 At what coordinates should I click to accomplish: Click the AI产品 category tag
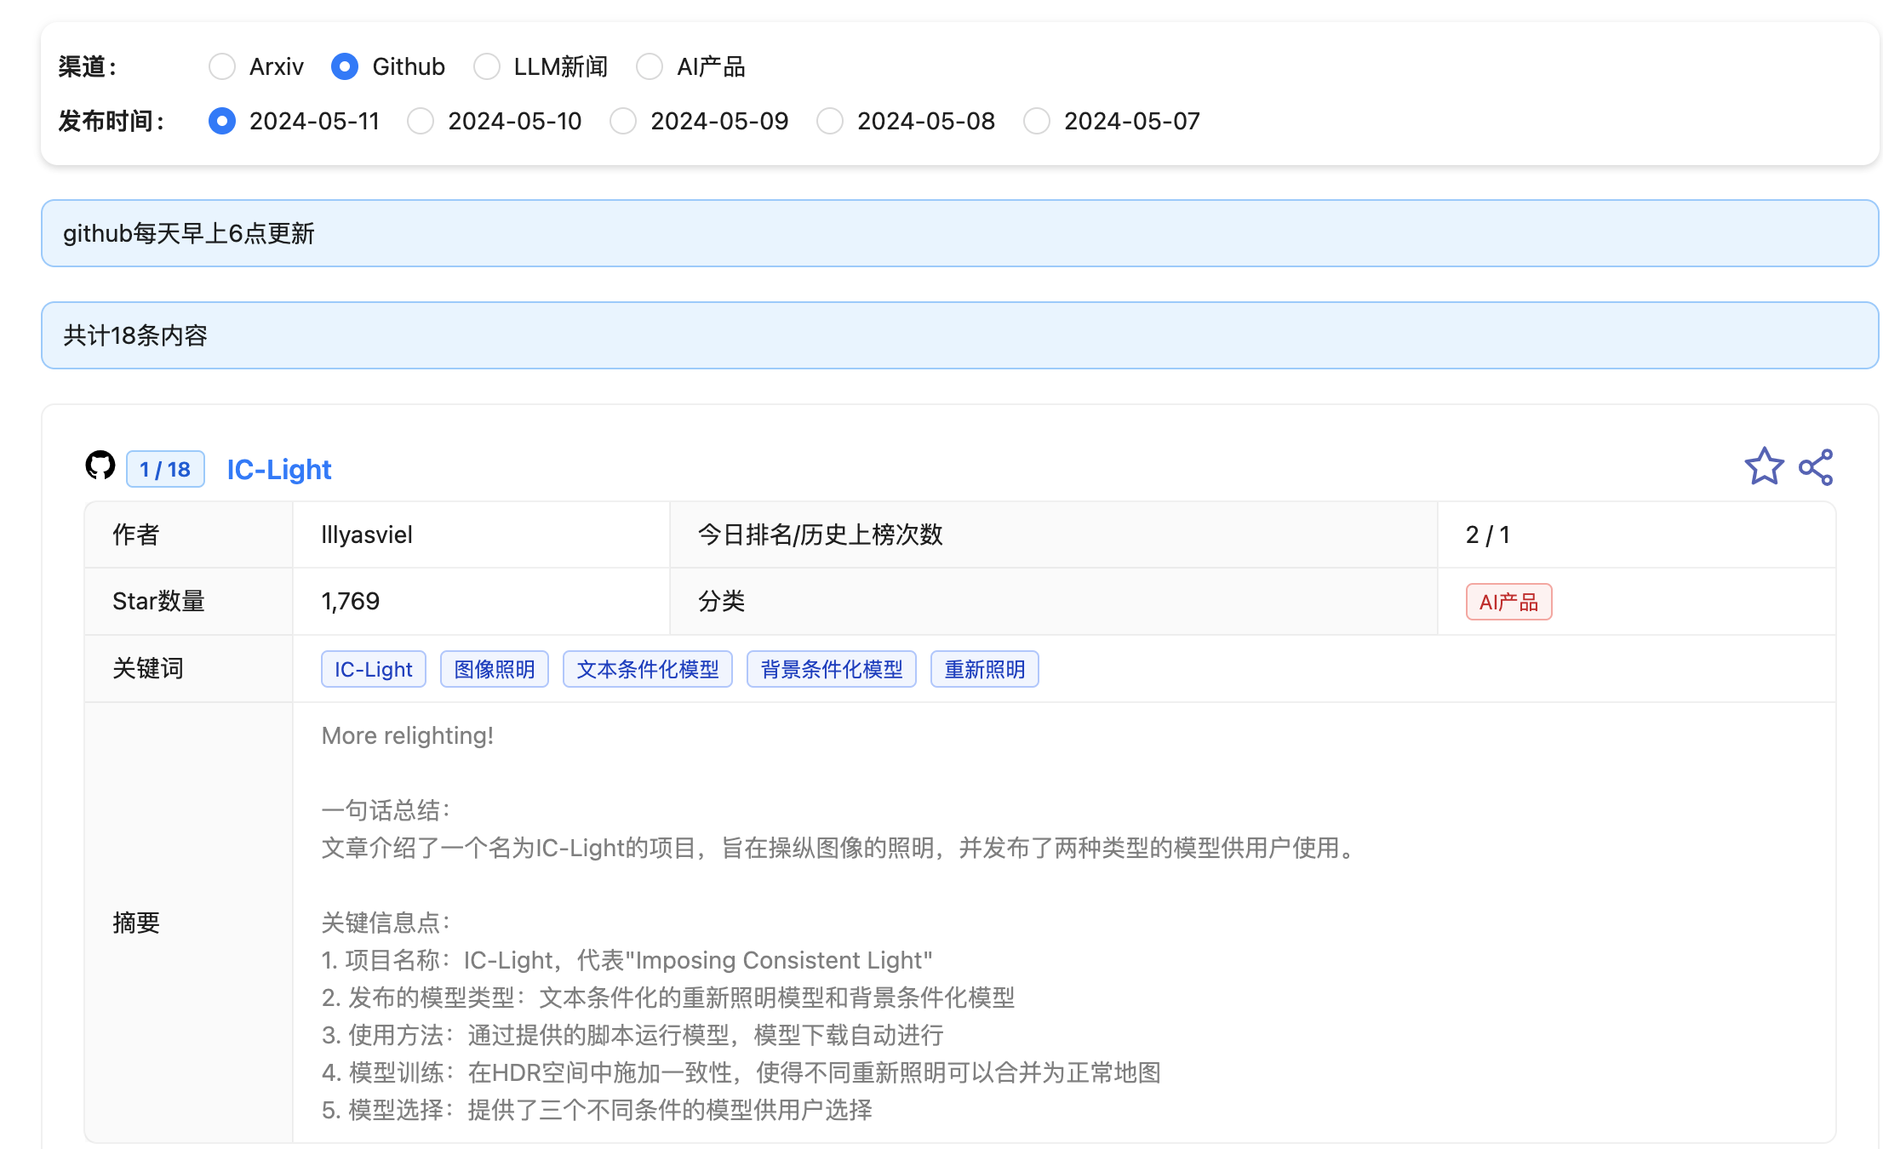(1508, 602)
